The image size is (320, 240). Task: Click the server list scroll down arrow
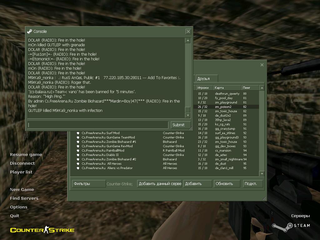pos(262,174)
